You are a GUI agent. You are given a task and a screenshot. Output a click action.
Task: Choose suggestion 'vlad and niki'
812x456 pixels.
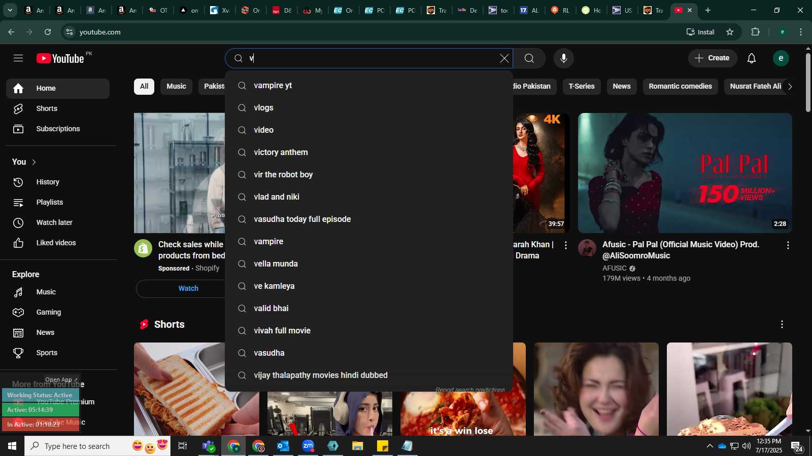tap(369, 197)
